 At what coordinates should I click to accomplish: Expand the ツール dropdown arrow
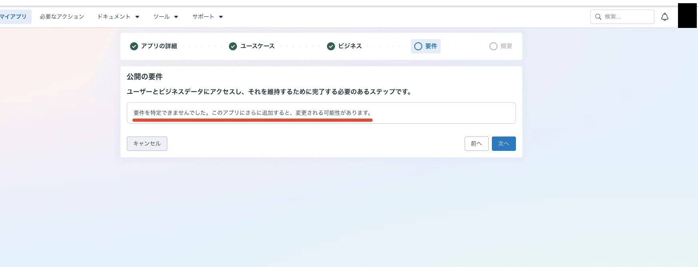pyautogui.click(x=176, y=17)
